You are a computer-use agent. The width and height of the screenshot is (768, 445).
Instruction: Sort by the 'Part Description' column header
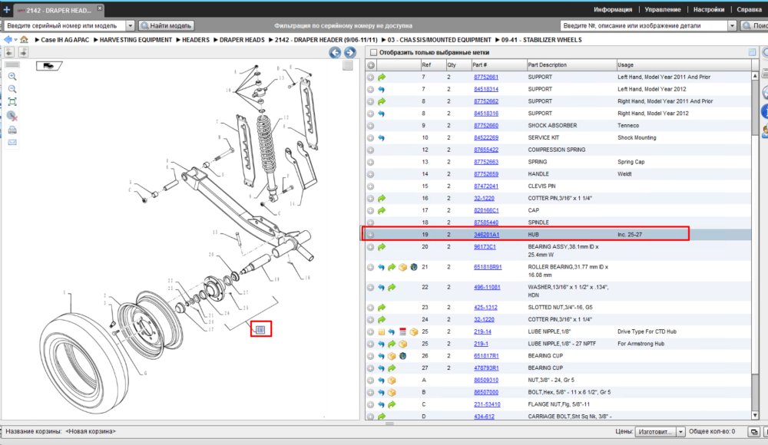point(571,64)
